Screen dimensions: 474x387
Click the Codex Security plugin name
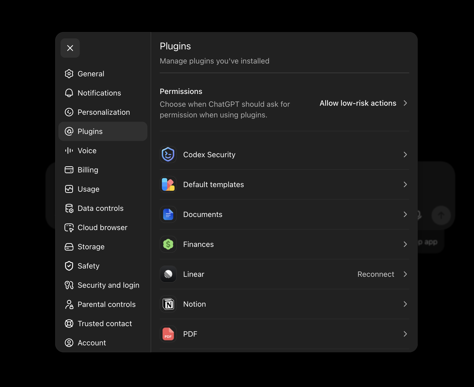click(x=209, y=155)
